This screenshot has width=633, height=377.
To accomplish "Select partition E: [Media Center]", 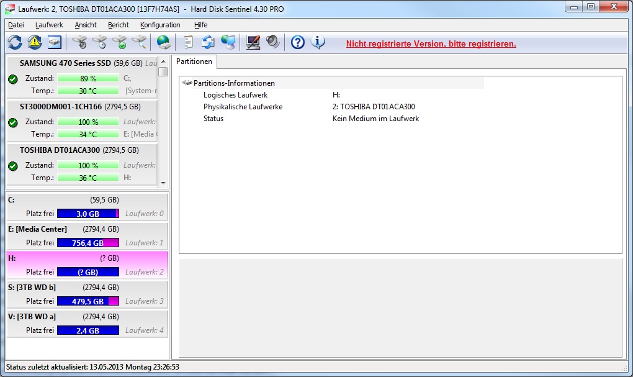I will 88,235.
